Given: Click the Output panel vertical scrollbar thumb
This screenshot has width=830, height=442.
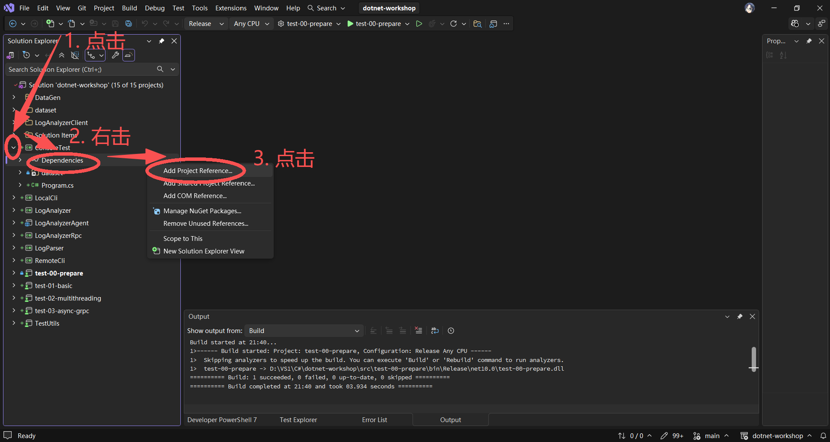Looking at the screenshot, I should point(753,359).
